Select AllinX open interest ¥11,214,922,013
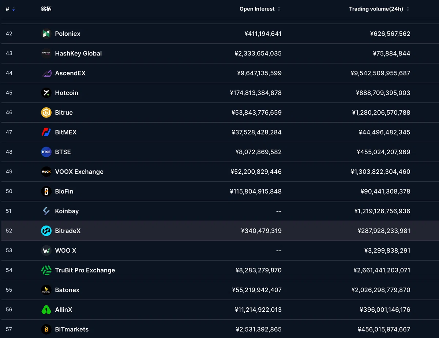439x338 pixels. pos(258,310)
